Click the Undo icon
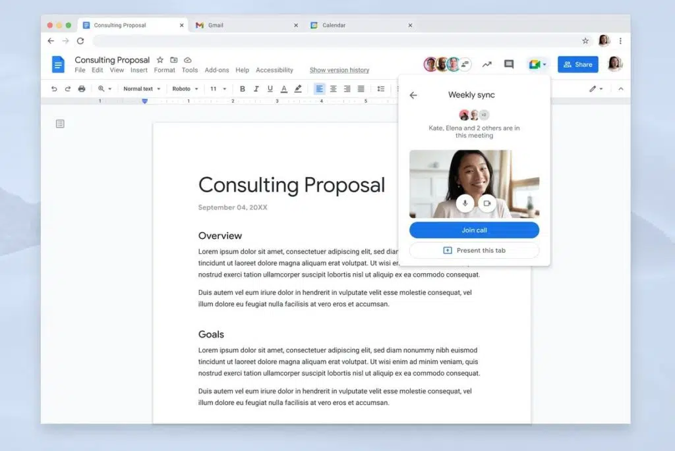Image resolution: width=675 pixels, height=451 pixels. [53, 88]
